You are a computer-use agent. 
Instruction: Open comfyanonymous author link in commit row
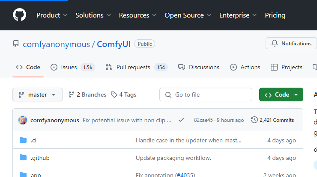point(54,120)
